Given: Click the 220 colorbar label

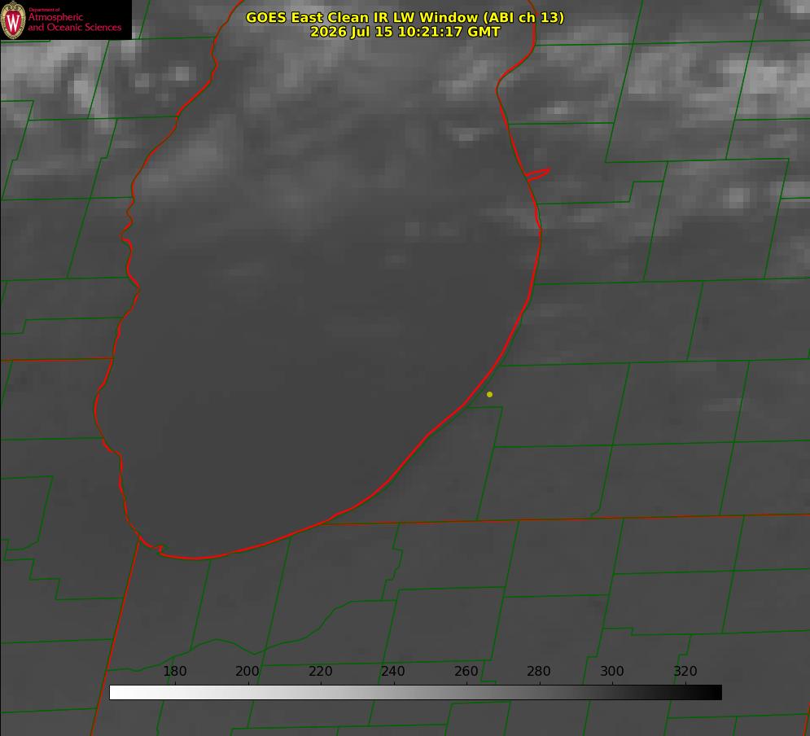Looking at the screenshot, I should [320, 671].
